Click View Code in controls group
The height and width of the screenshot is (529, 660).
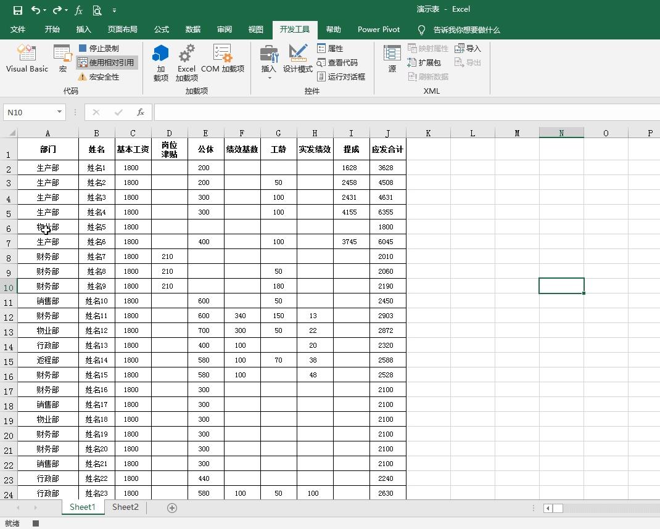coord(337,62)
